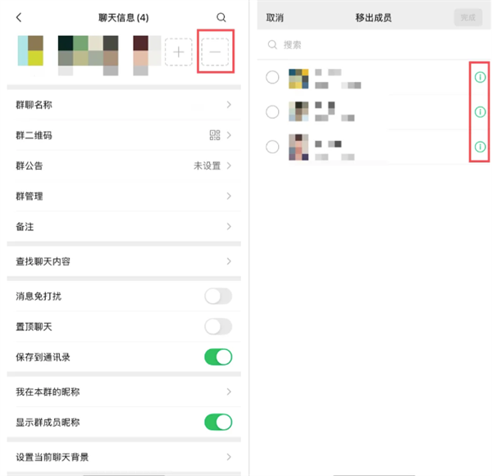Open 群公告 未设置 row
Image resolution: width=492 pixels, height=476 pixels.
coord(124,165)
